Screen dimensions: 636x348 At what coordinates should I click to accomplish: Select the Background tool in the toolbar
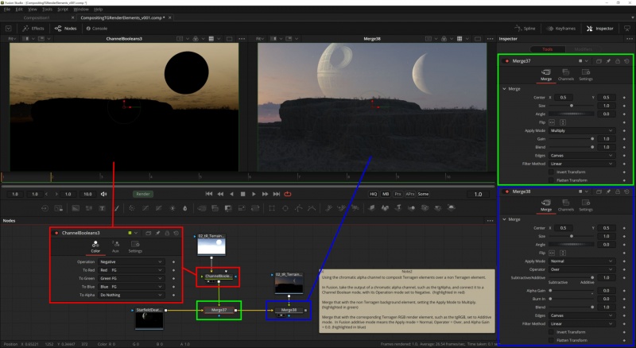(76, 208)
